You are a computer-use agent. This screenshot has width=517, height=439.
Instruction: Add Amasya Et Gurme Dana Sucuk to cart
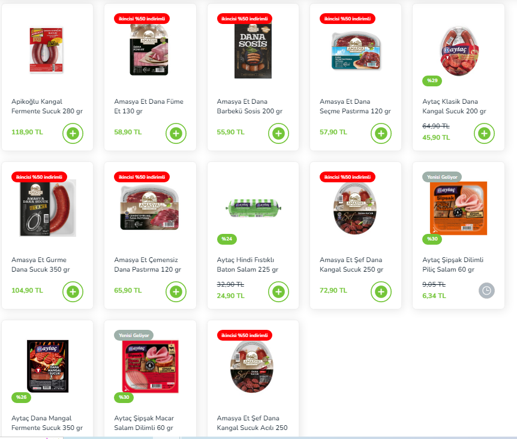73,291
